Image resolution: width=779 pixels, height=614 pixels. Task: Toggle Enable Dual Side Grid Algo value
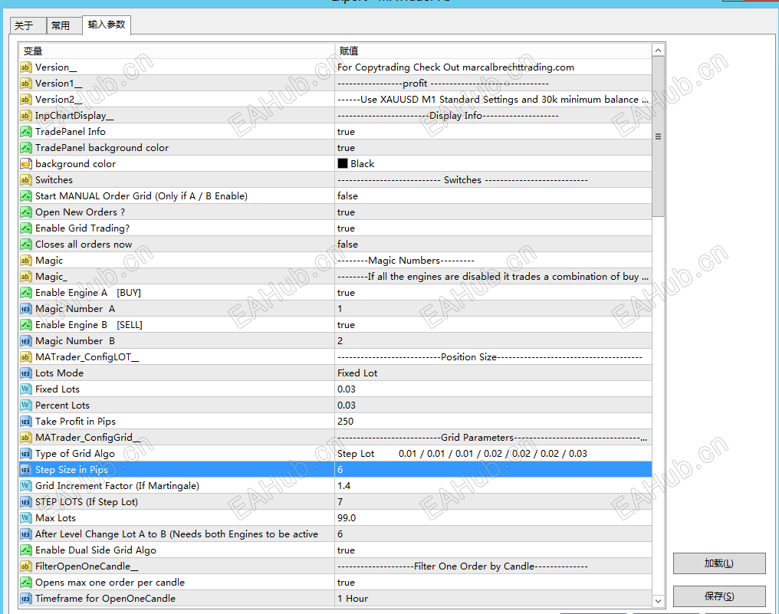493,550
